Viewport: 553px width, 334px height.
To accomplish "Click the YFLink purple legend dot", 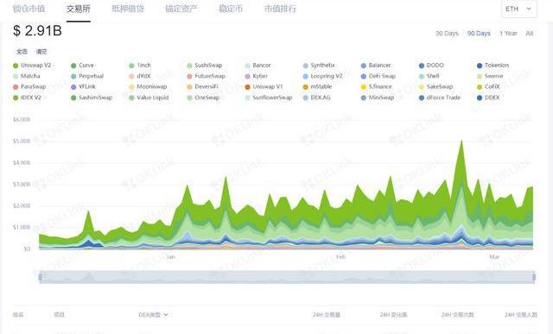I will coord(73,86).
